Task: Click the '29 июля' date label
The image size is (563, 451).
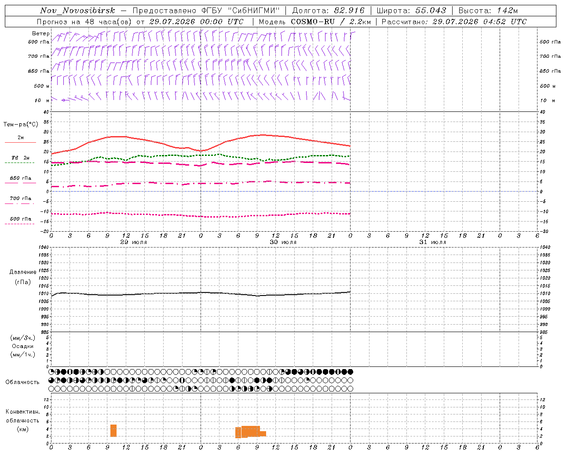Action: coord(134,242)
